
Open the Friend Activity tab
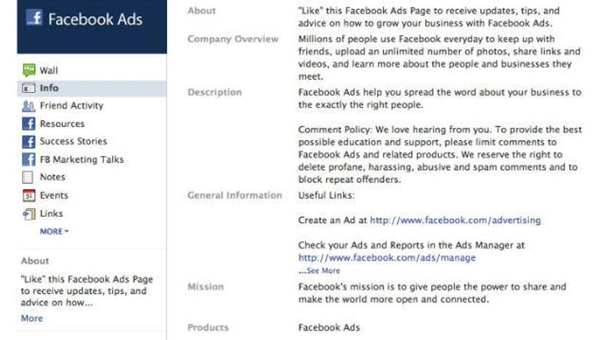click(x=71, y=106)
